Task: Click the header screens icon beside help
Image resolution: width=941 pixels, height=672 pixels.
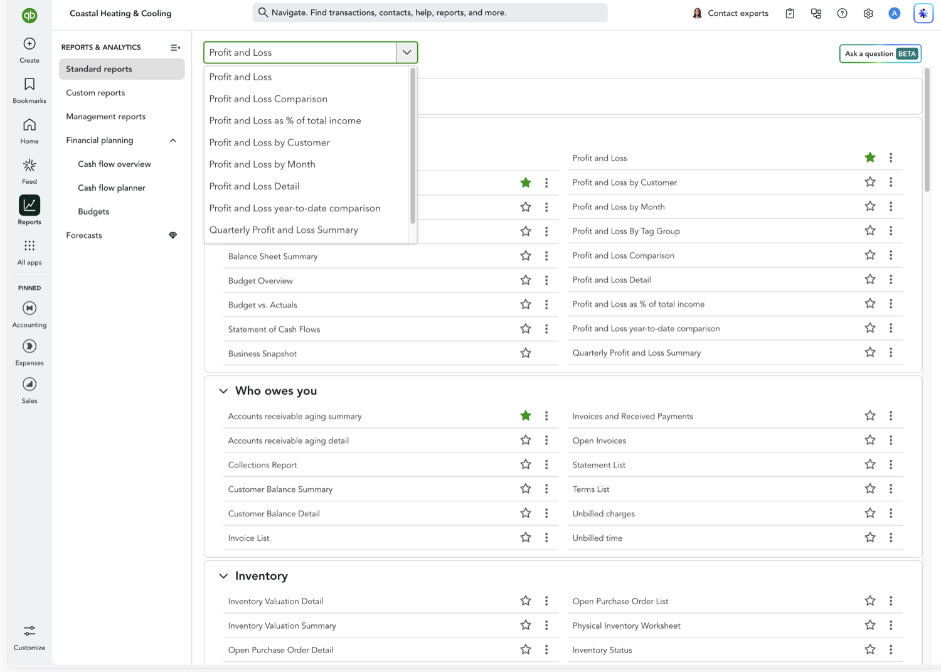Action: (816, 13)
